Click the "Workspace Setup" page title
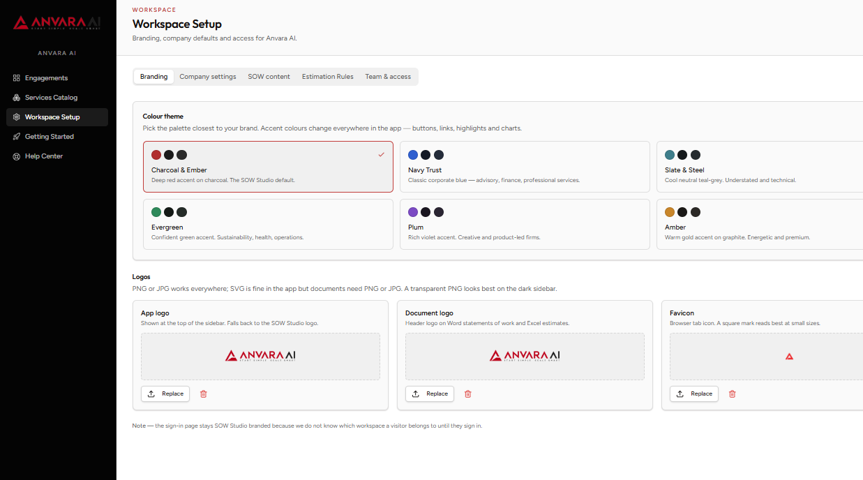 [177, 24]
